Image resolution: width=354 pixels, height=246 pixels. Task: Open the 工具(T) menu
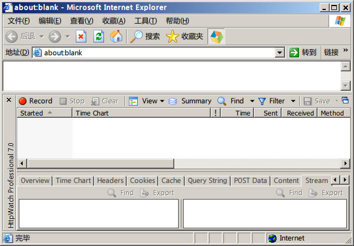145,21
